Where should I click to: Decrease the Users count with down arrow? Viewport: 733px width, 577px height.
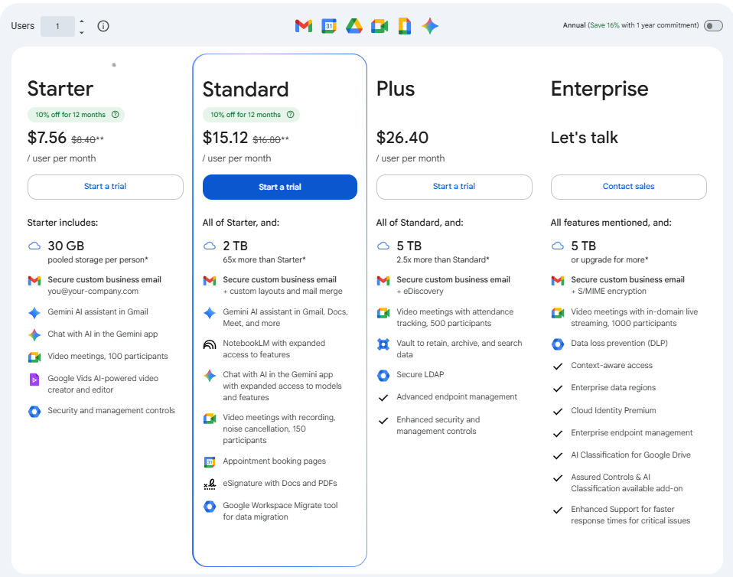(x=82, y=32)
